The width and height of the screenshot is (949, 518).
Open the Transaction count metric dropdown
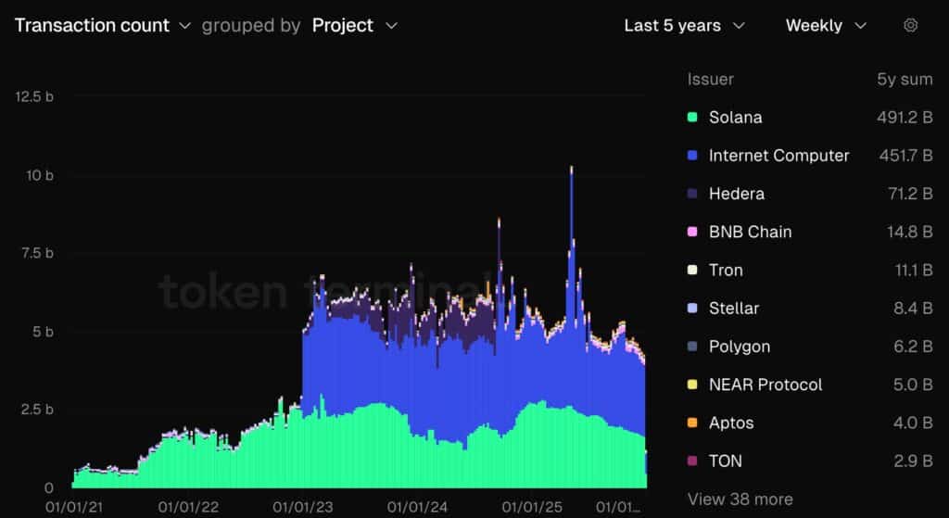(102, 25)
